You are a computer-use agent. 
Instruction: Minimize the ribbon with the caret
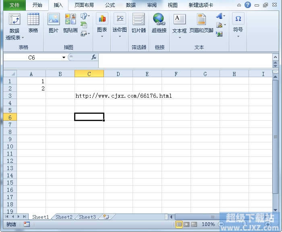(239, 5)
